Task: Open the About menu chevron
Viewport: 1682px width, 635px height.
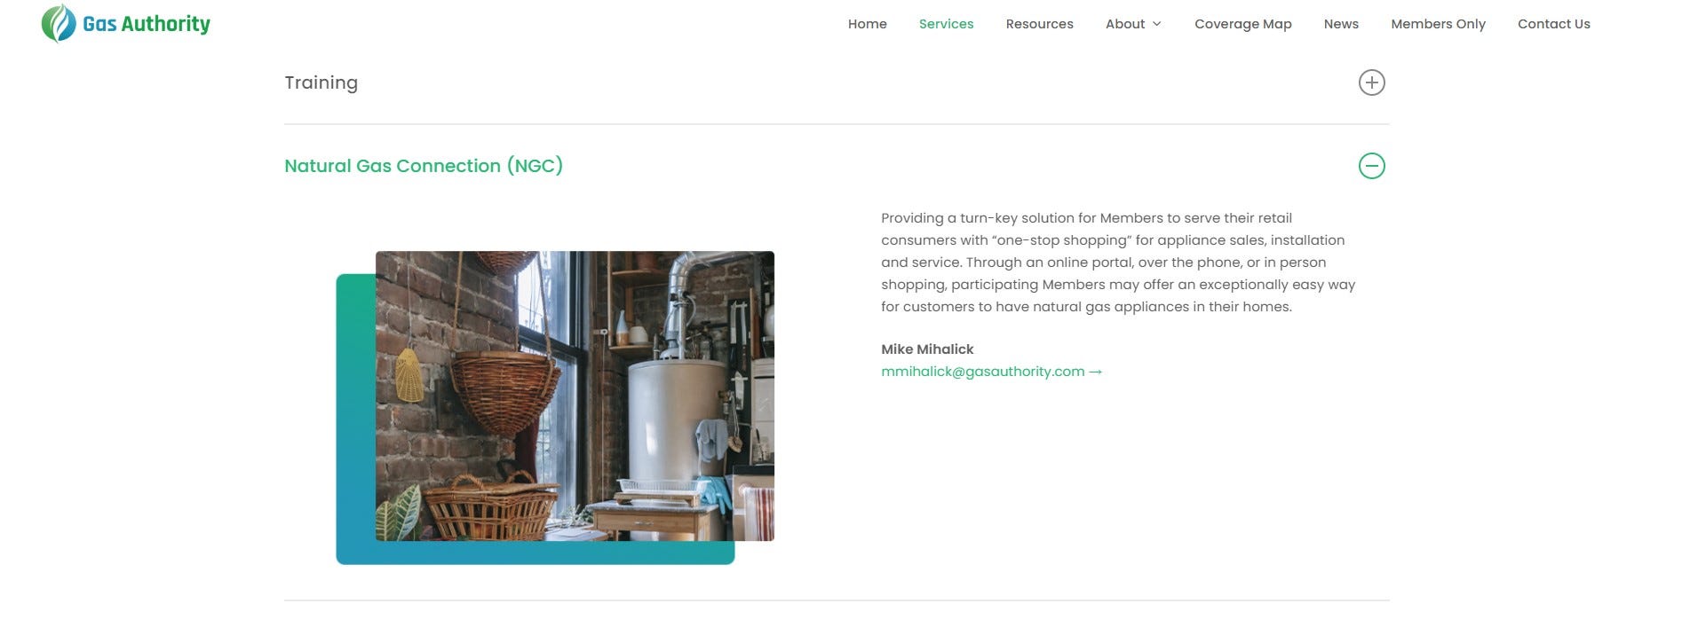Action: point(1156,24)
